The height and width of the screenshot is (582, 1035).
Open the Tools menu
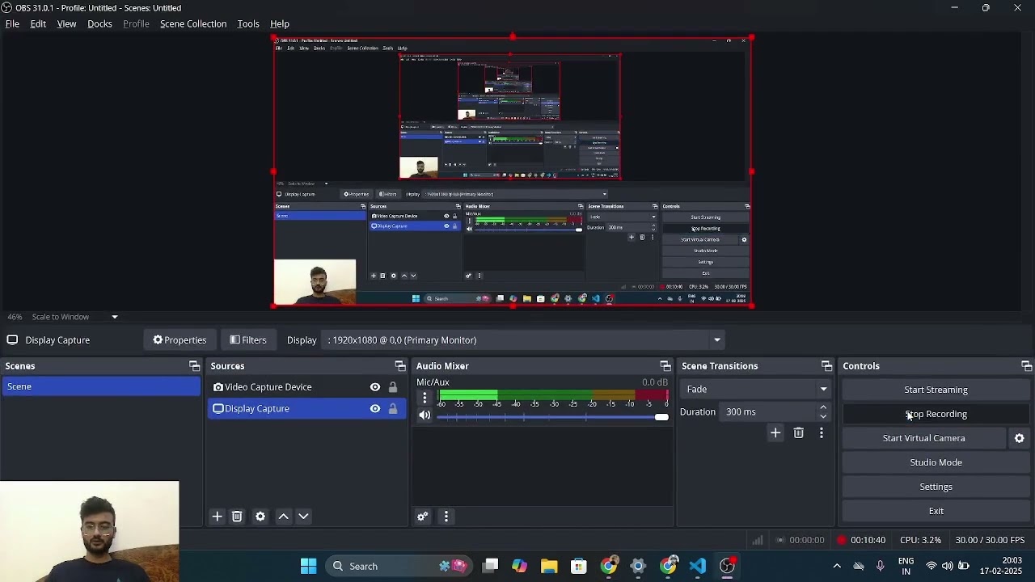248,24
